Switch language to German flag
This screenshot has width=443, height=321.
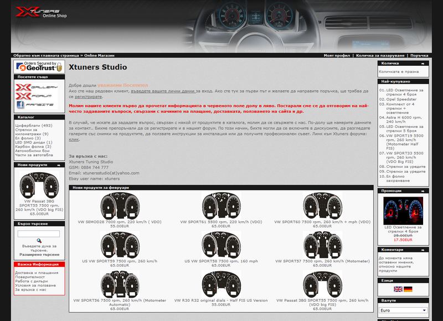point(408,289)
